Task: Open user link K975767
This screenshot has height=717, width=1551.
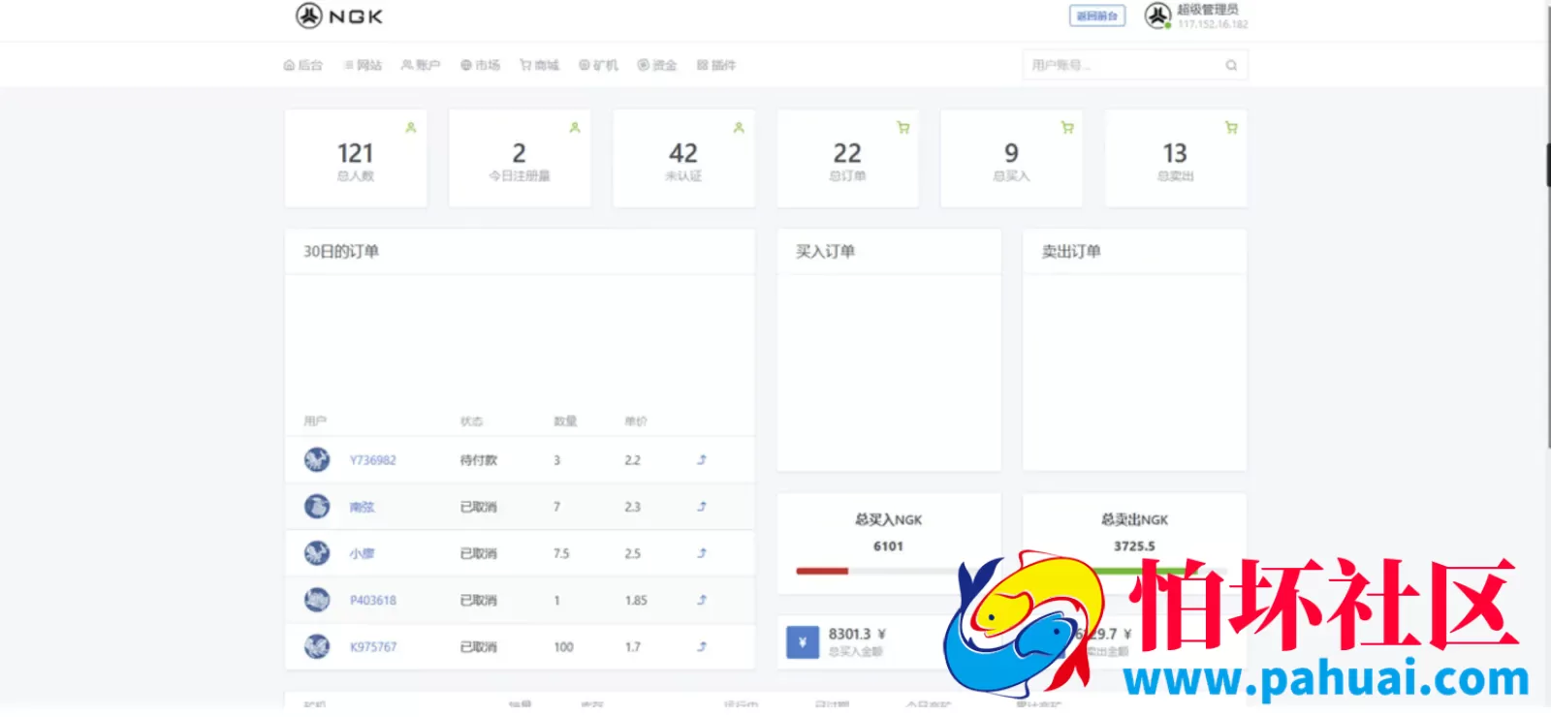Action: coord(373,646)
